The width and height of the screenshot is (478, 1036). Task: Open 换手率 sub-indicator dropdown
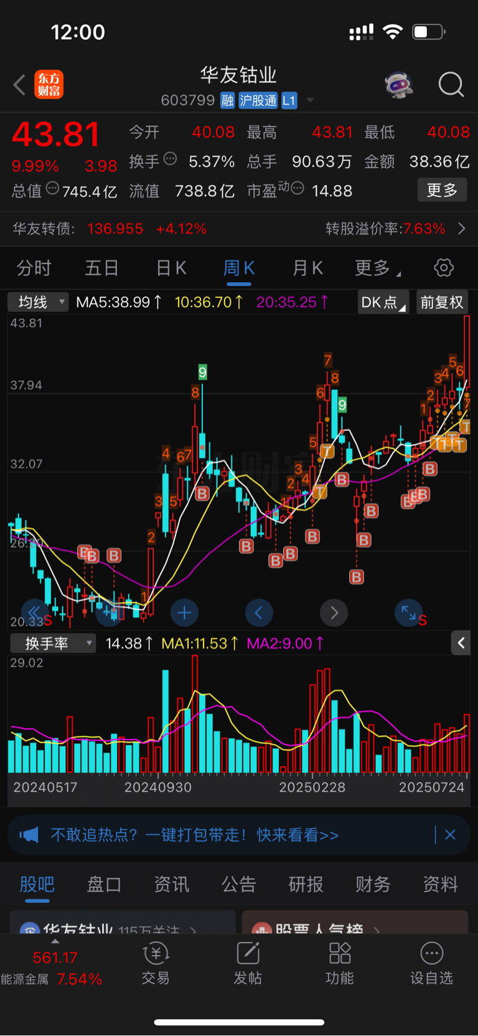[53, 643]
